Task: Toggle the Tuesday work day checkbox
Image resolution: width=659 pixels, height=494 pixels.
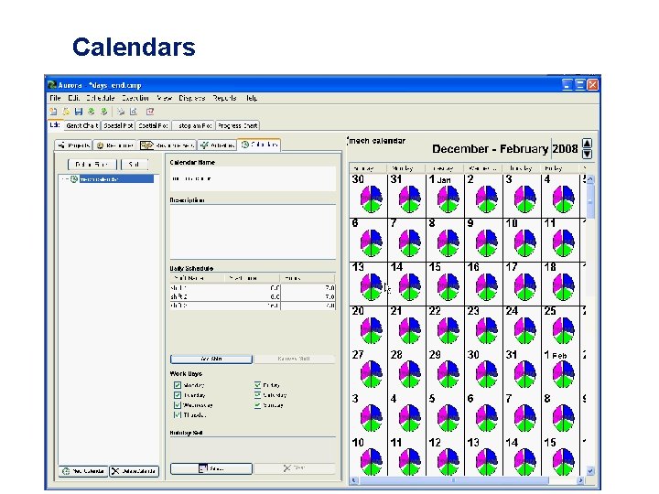Action: [x=178, y=395]
